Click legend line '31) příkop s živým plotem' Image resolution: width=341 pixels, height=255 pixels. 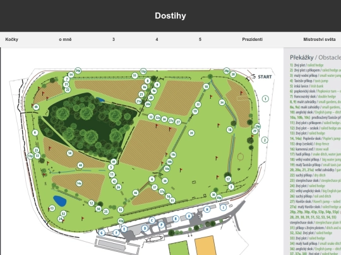[315, 228]
